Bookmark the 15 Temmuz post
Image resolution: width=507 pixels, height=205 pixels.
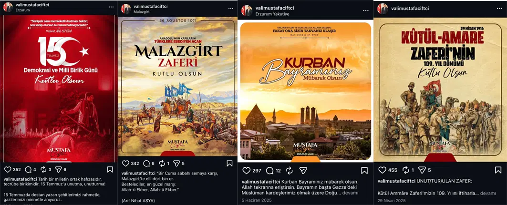pos(110,169)
